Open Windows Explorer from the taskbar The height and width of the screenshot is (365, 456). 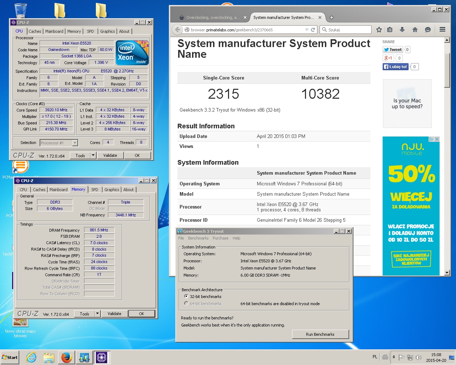point(49,358)
